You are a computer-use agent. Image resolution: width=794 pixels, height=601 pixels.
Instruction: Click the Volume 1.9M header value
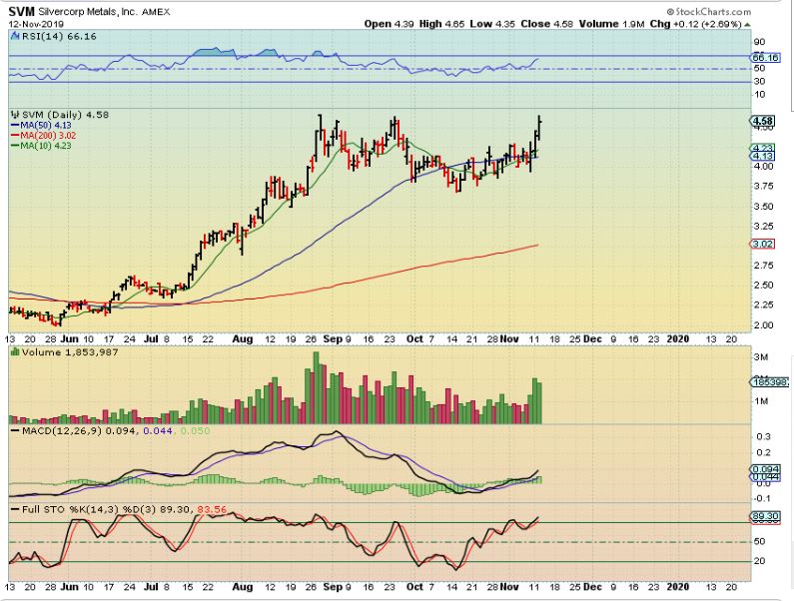[611, 24]
